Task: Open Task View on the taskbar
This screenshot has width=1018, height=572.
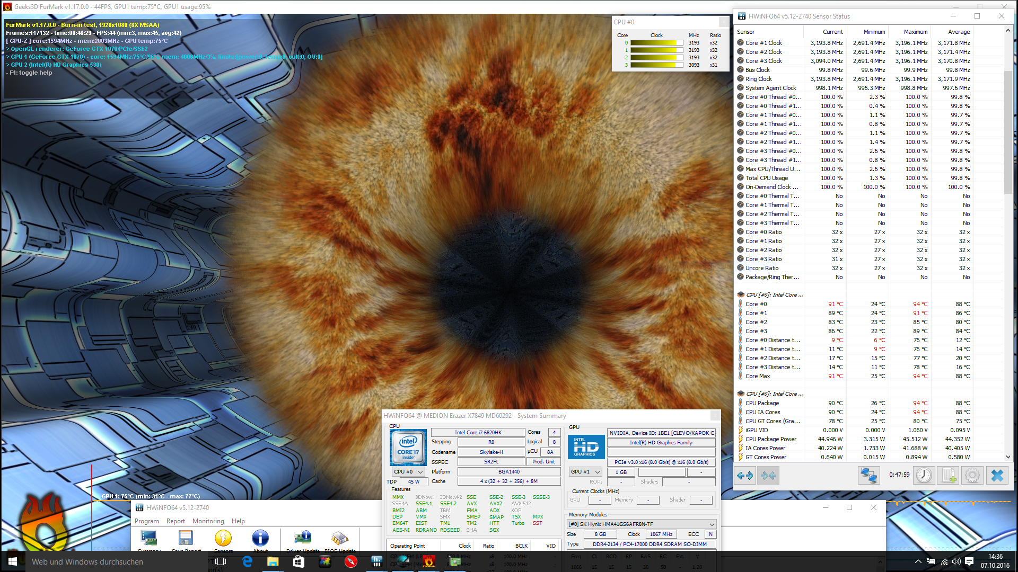Action: (x=221, y=561)
